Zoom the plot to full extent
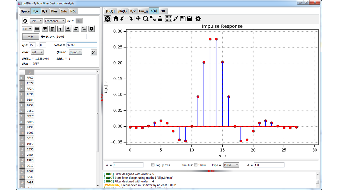The height and width of the screenshot is (190, 338). (153, 19)
